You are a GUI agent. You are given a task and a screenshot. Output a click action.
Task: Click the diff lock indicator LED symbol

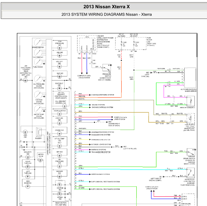(25, 80)
